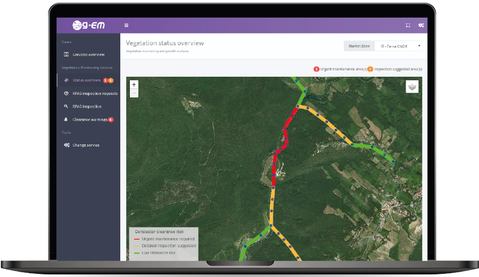Viewport: 479px width, 277px height.
Task: Zoom out on the map
Action: [x=134, y=93]
